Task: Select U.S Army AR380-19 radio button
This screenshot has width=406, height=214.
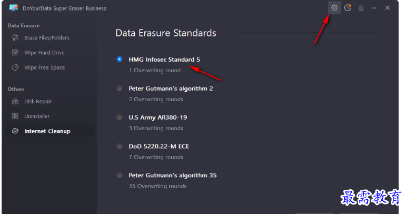Action: (120, 117)
